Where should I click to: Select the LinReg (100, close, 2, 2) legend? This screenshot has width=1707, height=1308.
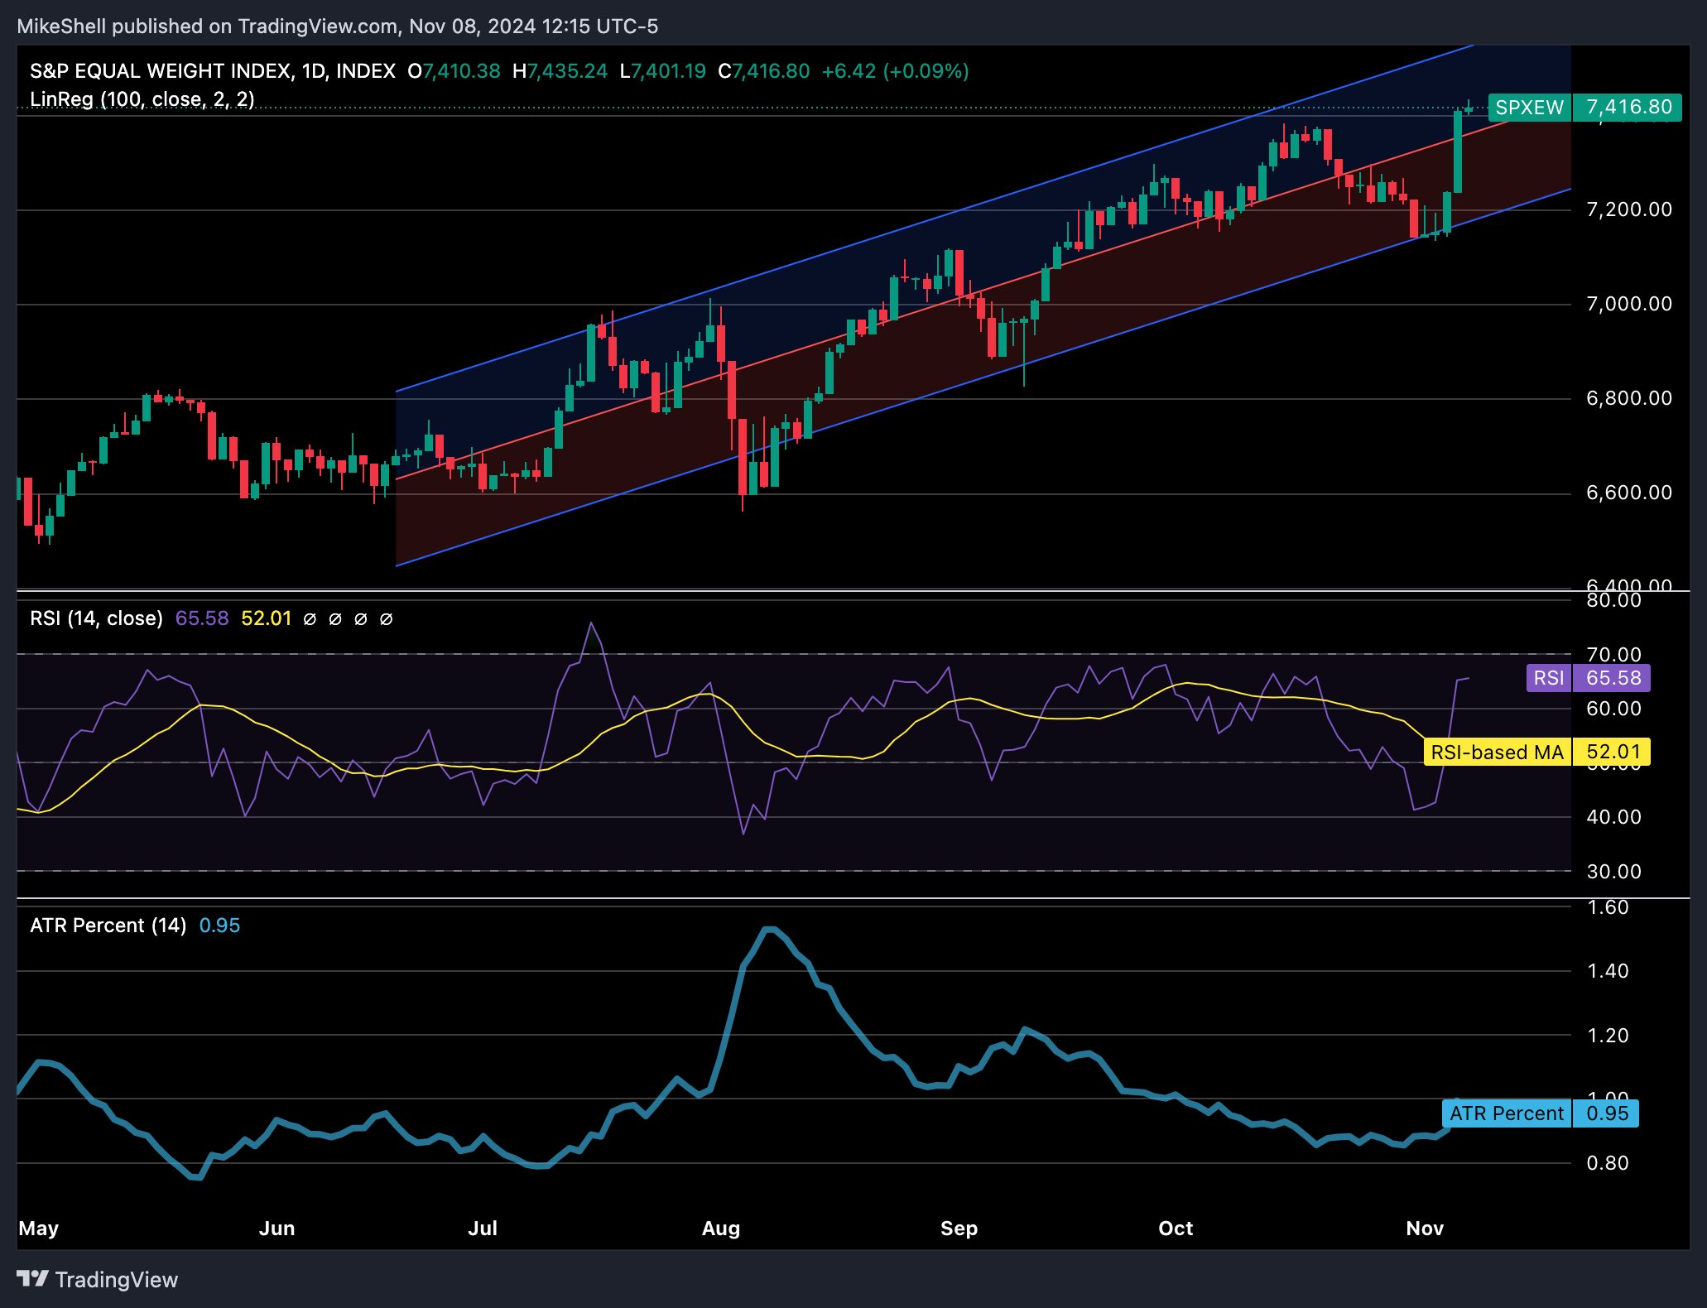coord(142,99)
